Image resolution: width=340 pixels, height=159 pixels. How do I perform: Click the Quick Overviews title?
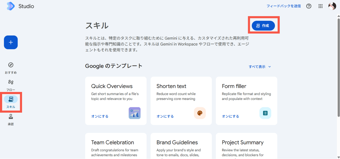112,86
